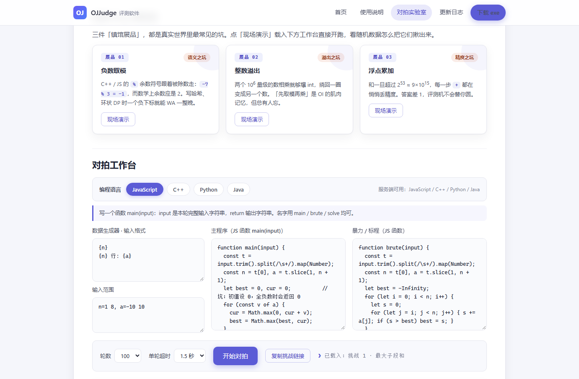Switch to 对拍实验室 tab
The image size is (579, 379).
[x=411, y=13]
